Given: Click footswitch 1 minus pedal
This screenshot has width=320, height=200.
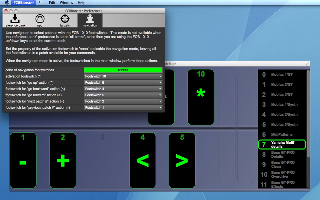Looking at the screenshot, I should [x=23, y=160].
